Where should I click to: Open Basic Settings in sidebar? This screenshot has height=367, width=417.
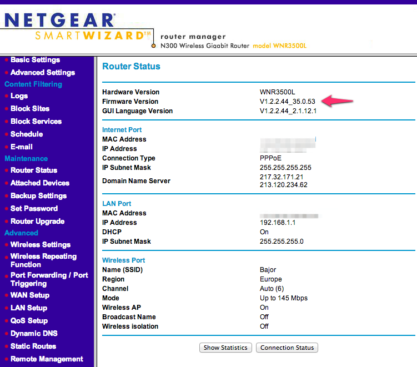point(35,59)
